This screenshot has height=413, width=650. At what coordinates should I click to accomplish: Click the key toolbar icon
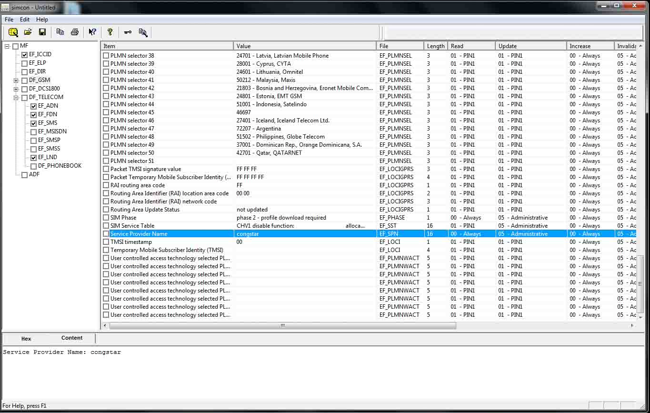click(128, 32)
